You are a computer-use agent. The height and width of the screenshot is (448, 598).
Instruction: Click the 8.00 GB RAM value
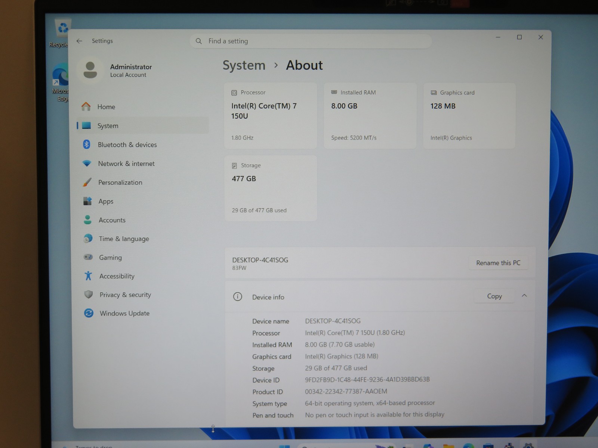click(344, 106)
